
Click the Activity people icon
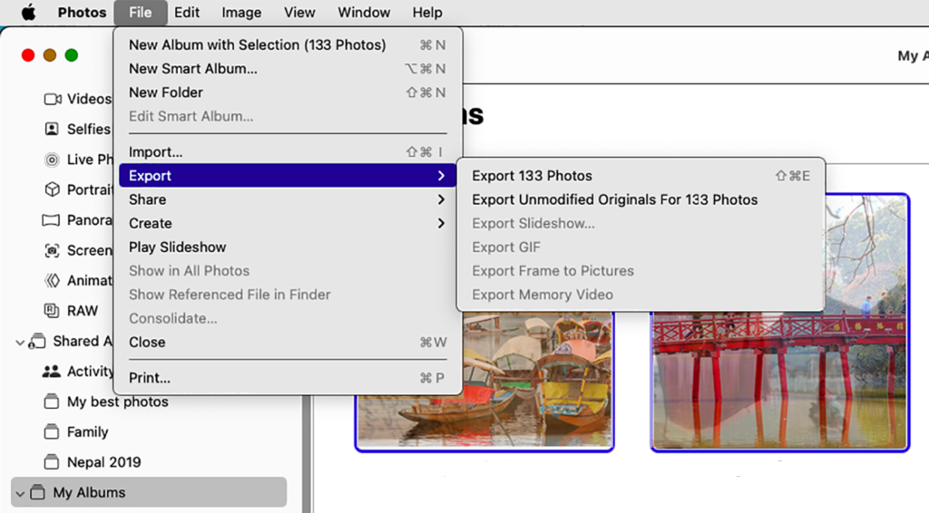(x=52, y=371)
